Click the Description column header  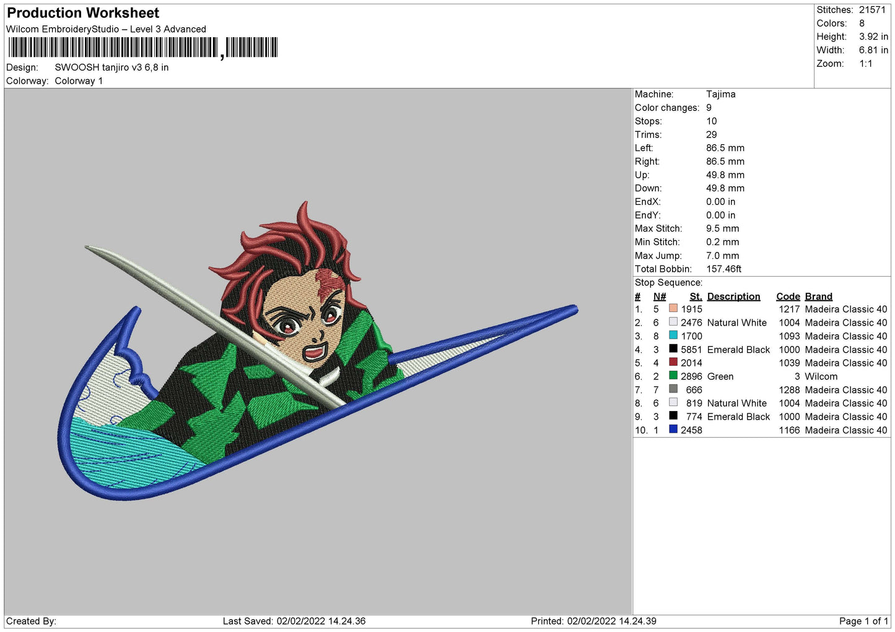(733, 297)
